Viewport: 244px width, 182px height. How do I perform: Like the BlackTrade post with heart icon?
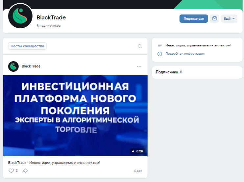point(11,171)
